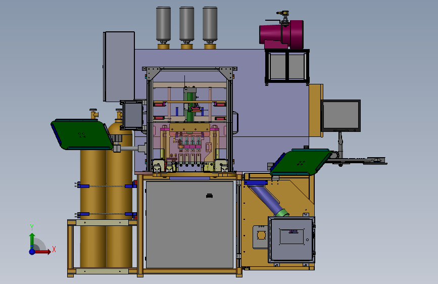Select the black-framed window box under the blower
This screenshot has height=284, width=438.
point(287,66)
